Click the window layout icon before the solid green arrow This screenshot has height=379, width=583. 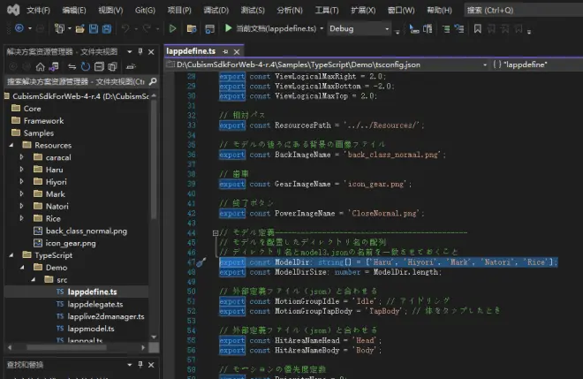click(x=209, y=29)
